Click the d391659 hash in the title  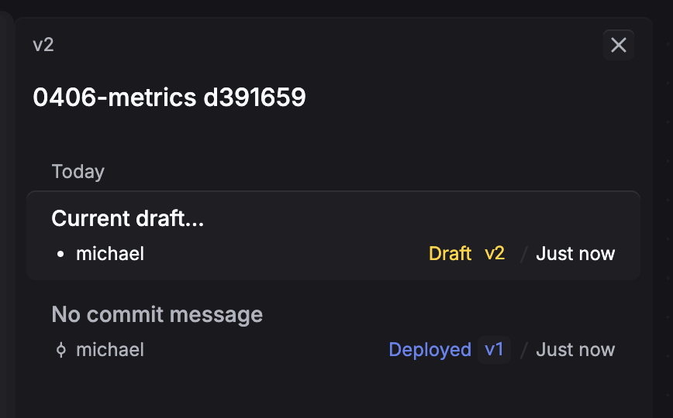(254, 98)
